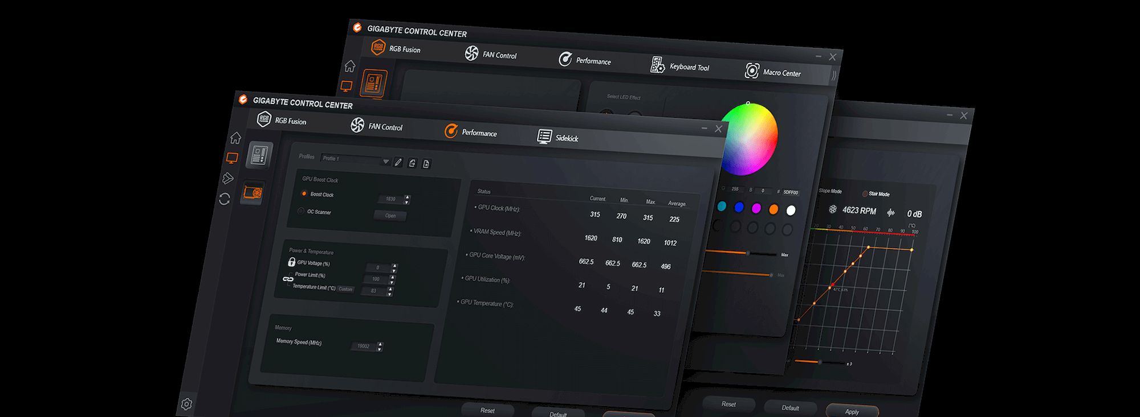1140x417 pixels.
Task: Click the fan snowflake icon beside 4623 RPM
Action: coord(833,209)
